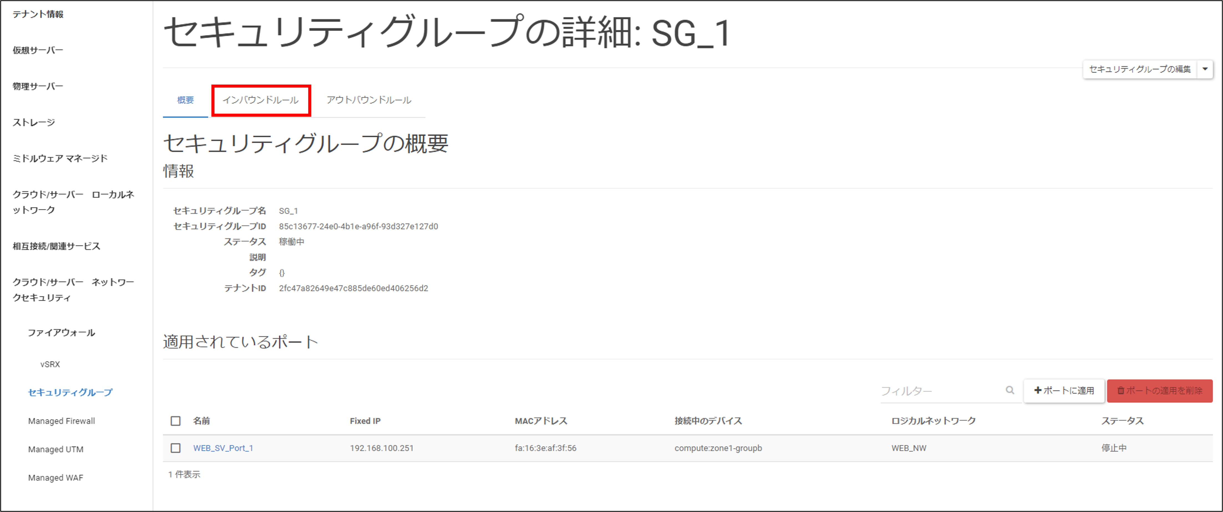
Task: Select ファイアウォール in the sidebar
Action: [x=61, y=333]
